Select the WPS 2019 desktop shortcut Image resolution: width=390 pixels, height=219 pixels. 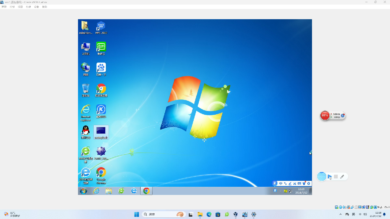pyautogui.click(x=101, y=28)
